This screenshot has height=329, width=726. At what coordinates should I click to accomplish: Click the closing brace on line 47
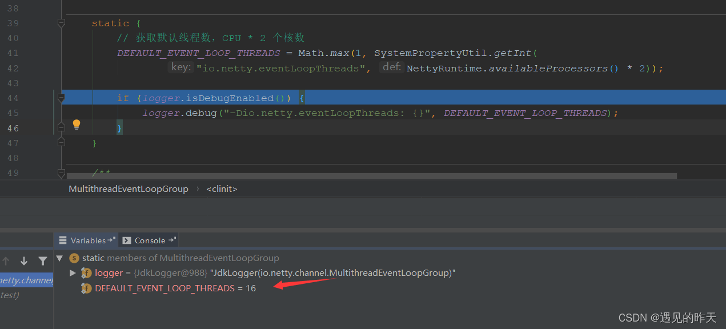(95, 143)
